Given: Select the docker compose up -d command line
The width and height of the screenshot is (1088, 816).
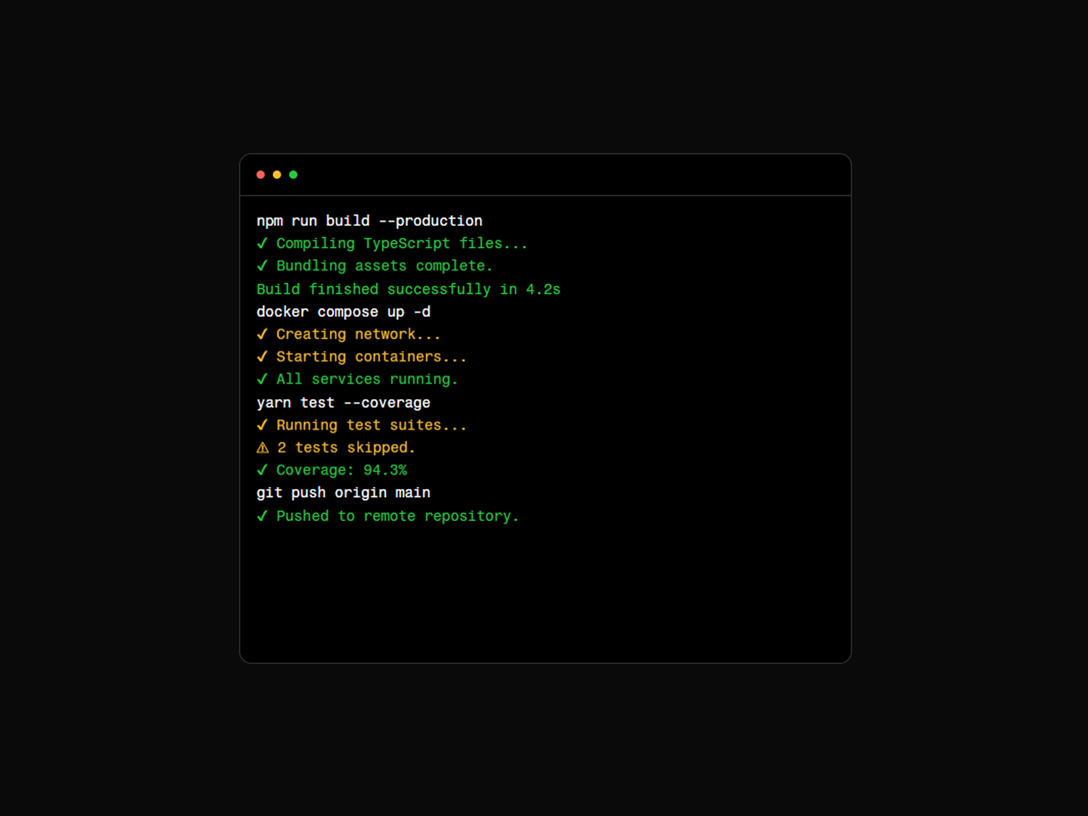Looking at the screenshot, I should pos(343,311).
